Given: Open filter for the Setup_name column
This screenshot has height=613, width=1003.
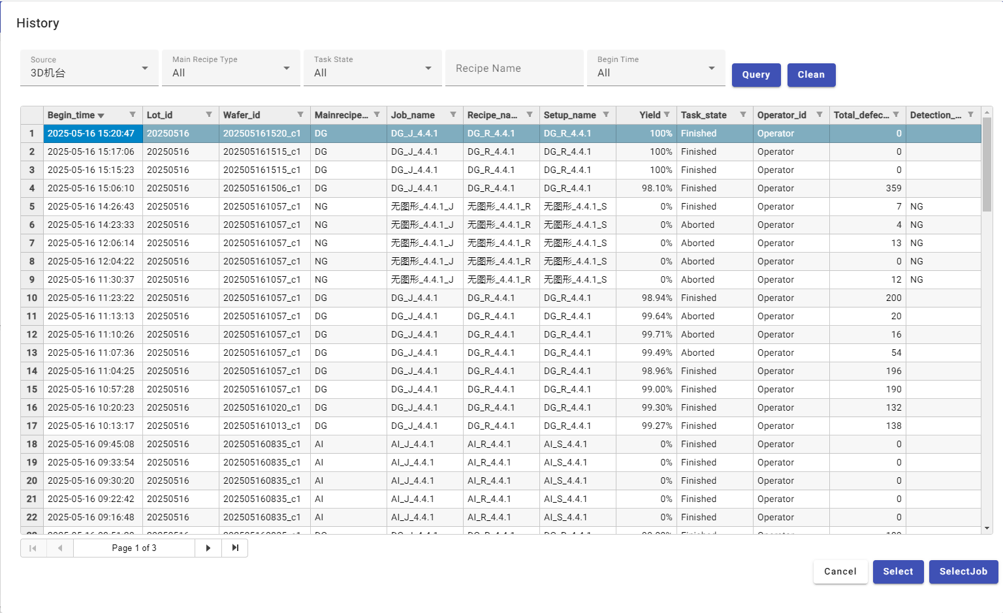Looking at the screenshot, I should [x=606, y=115].
